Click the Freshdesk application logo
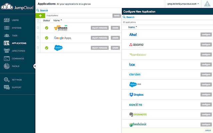This screenshot has width=213, height=133. [138, 124]
